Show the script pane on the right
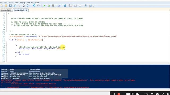 pos(75,6)
